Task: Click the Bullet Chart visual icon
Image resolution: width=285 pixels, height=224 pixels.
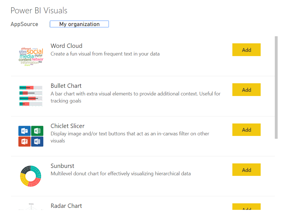Action: (31, 96)
